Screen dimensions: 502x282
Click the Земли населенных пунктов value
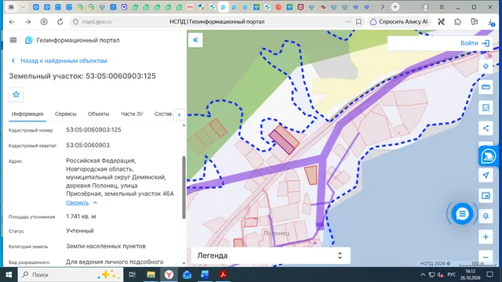coord(106,246)
